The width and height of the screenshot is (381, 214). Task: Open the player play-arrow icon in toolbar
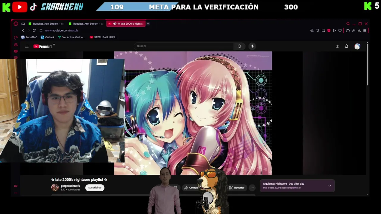click(334, 30)
